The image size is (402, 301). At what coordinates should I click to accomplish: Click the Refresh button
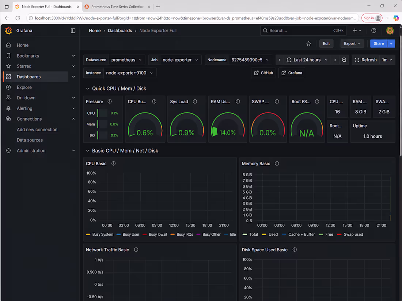click(x=365, y=60)
